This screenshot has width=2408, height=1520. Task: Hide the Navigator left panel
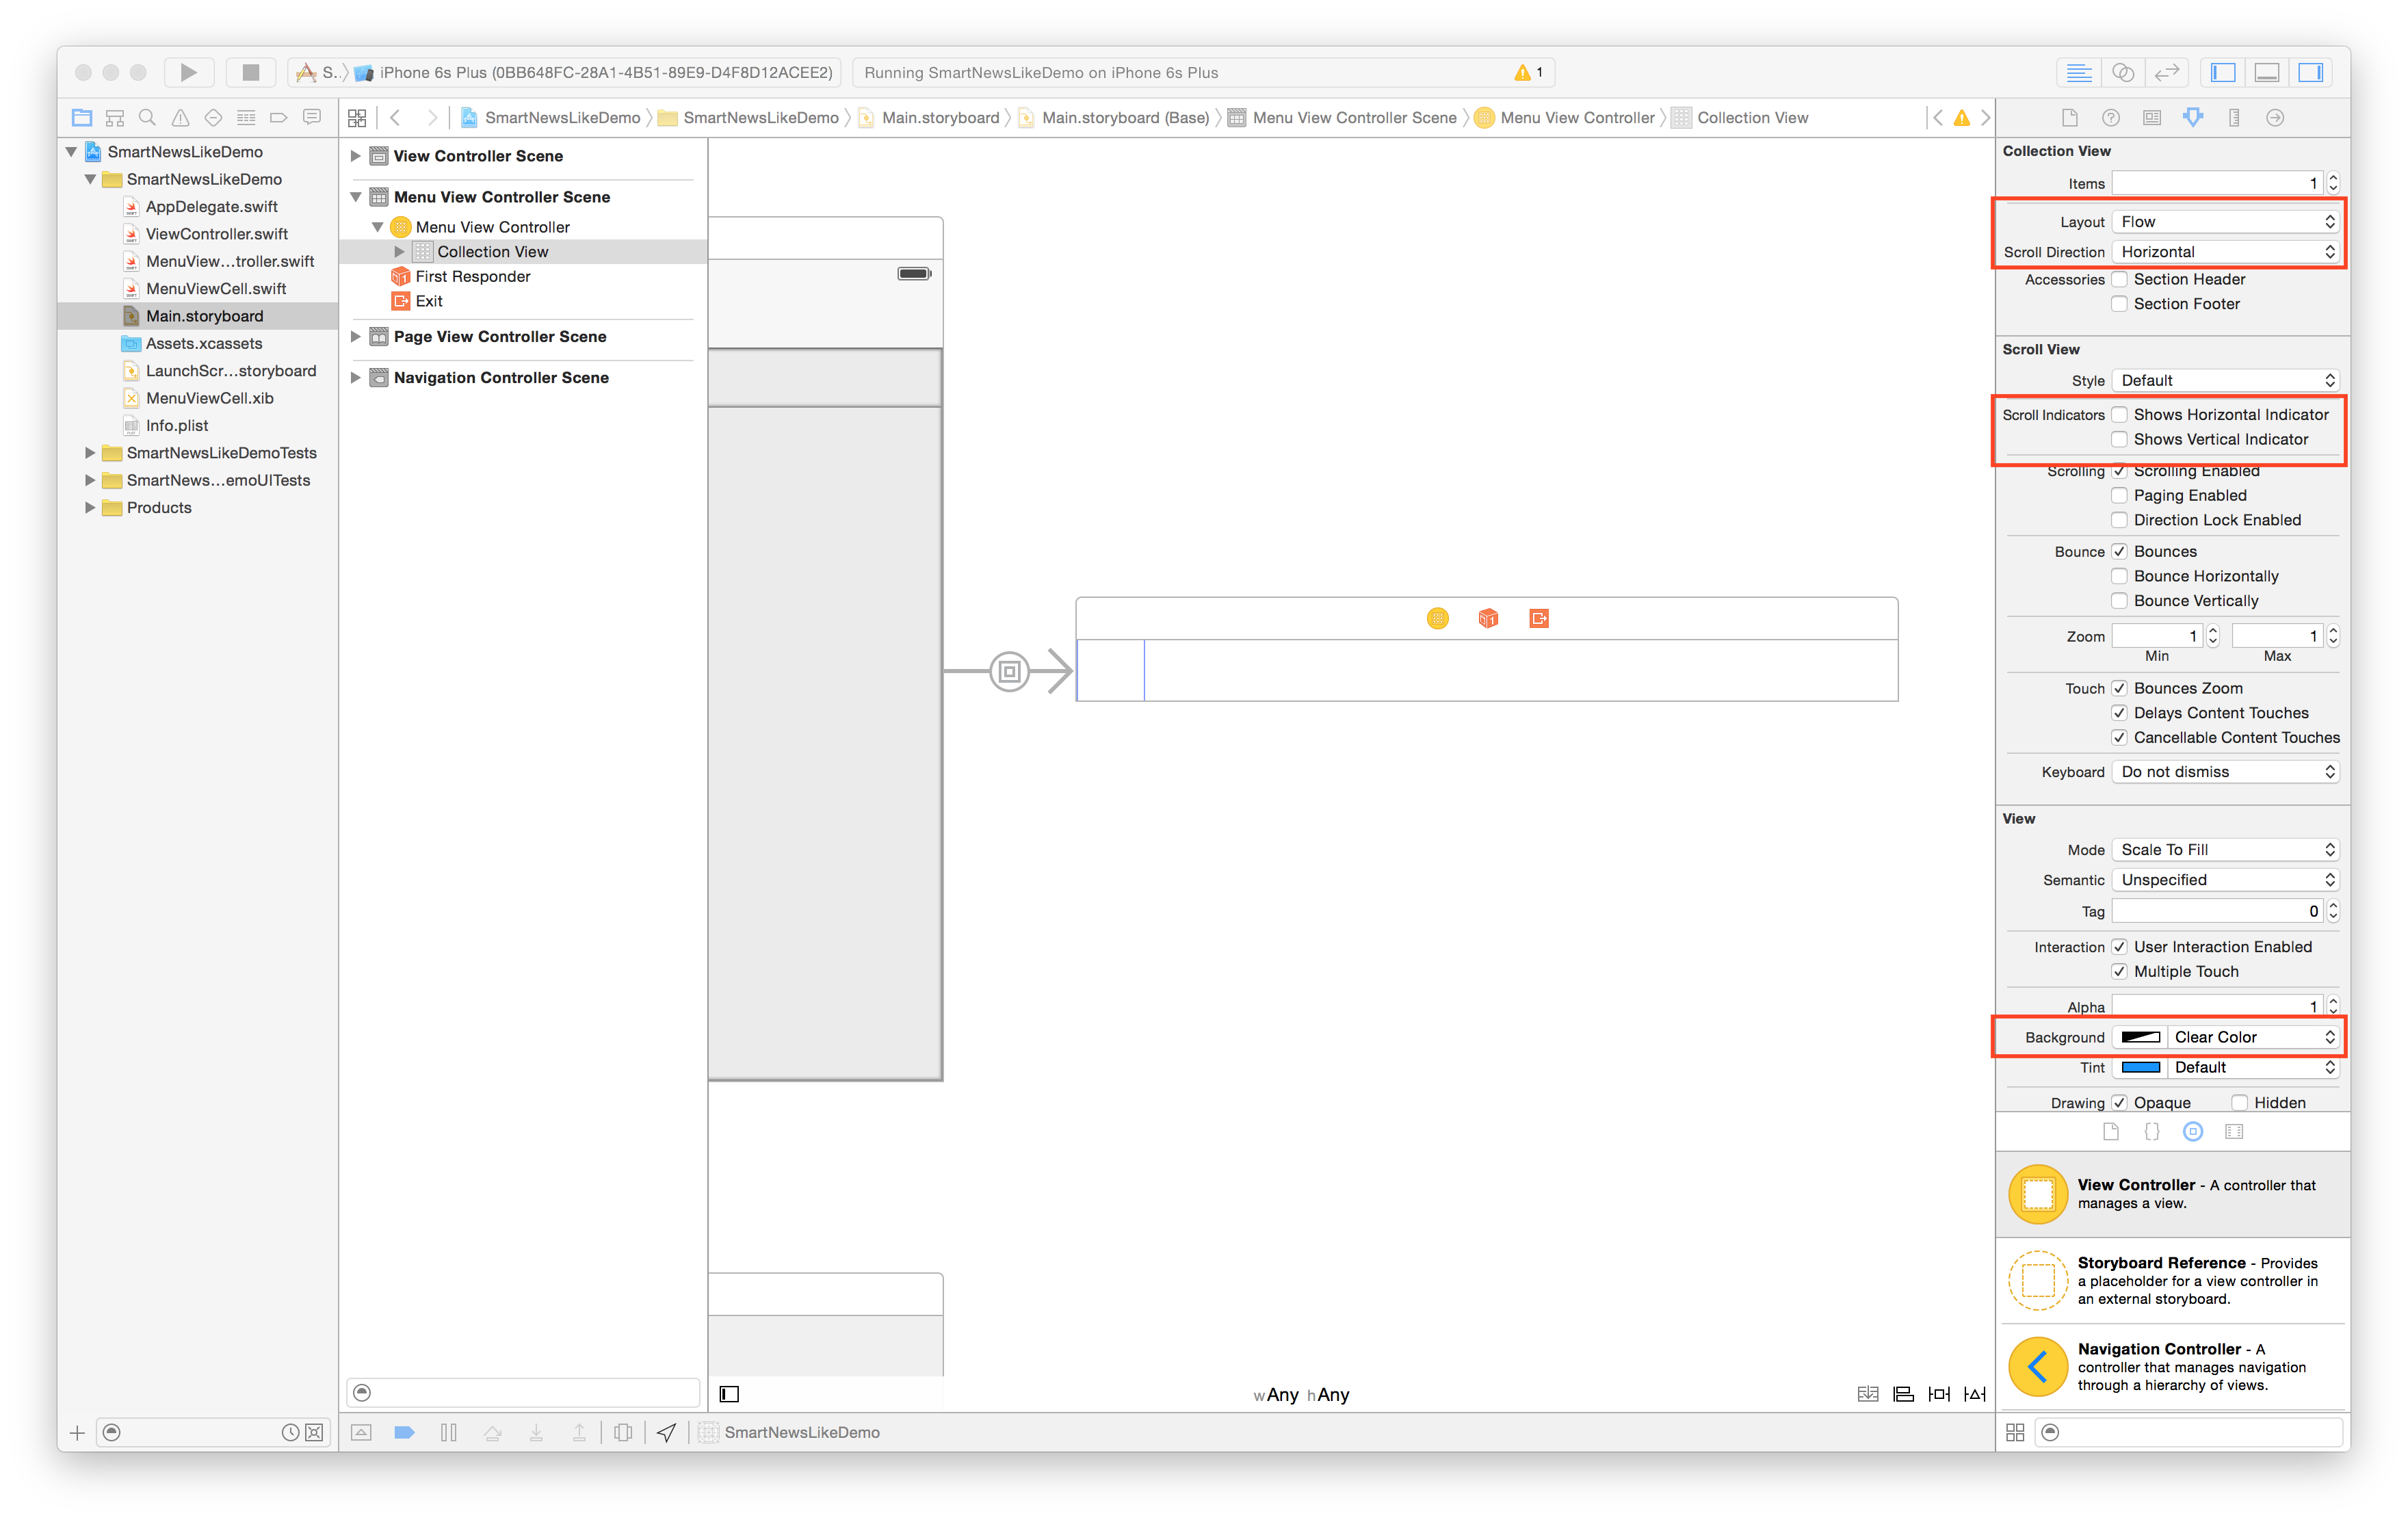pyautogui.click(x=2223, y=72)
